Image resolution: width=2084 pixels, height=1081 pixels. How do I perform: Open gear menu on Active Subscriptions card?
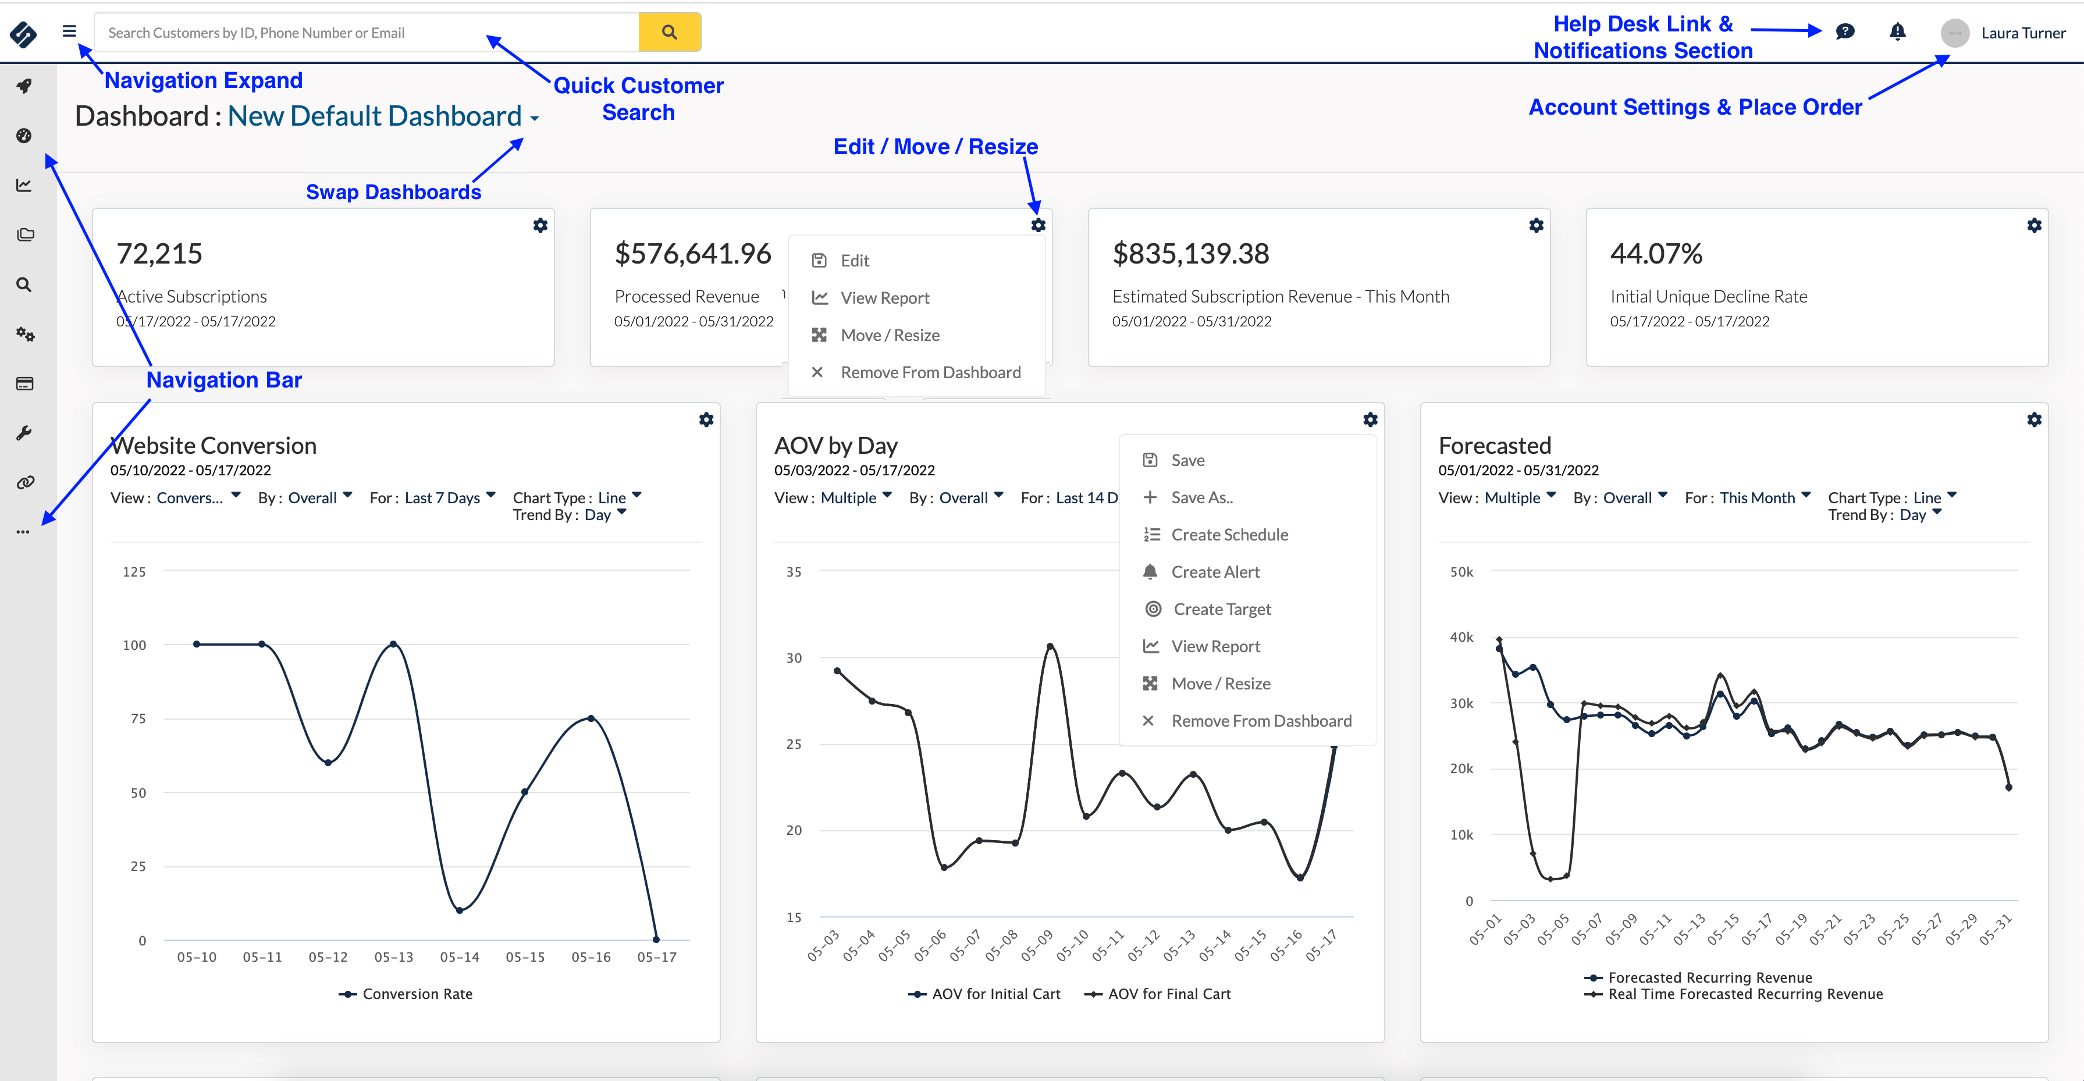pyautogui.click(x=540, y=226)
